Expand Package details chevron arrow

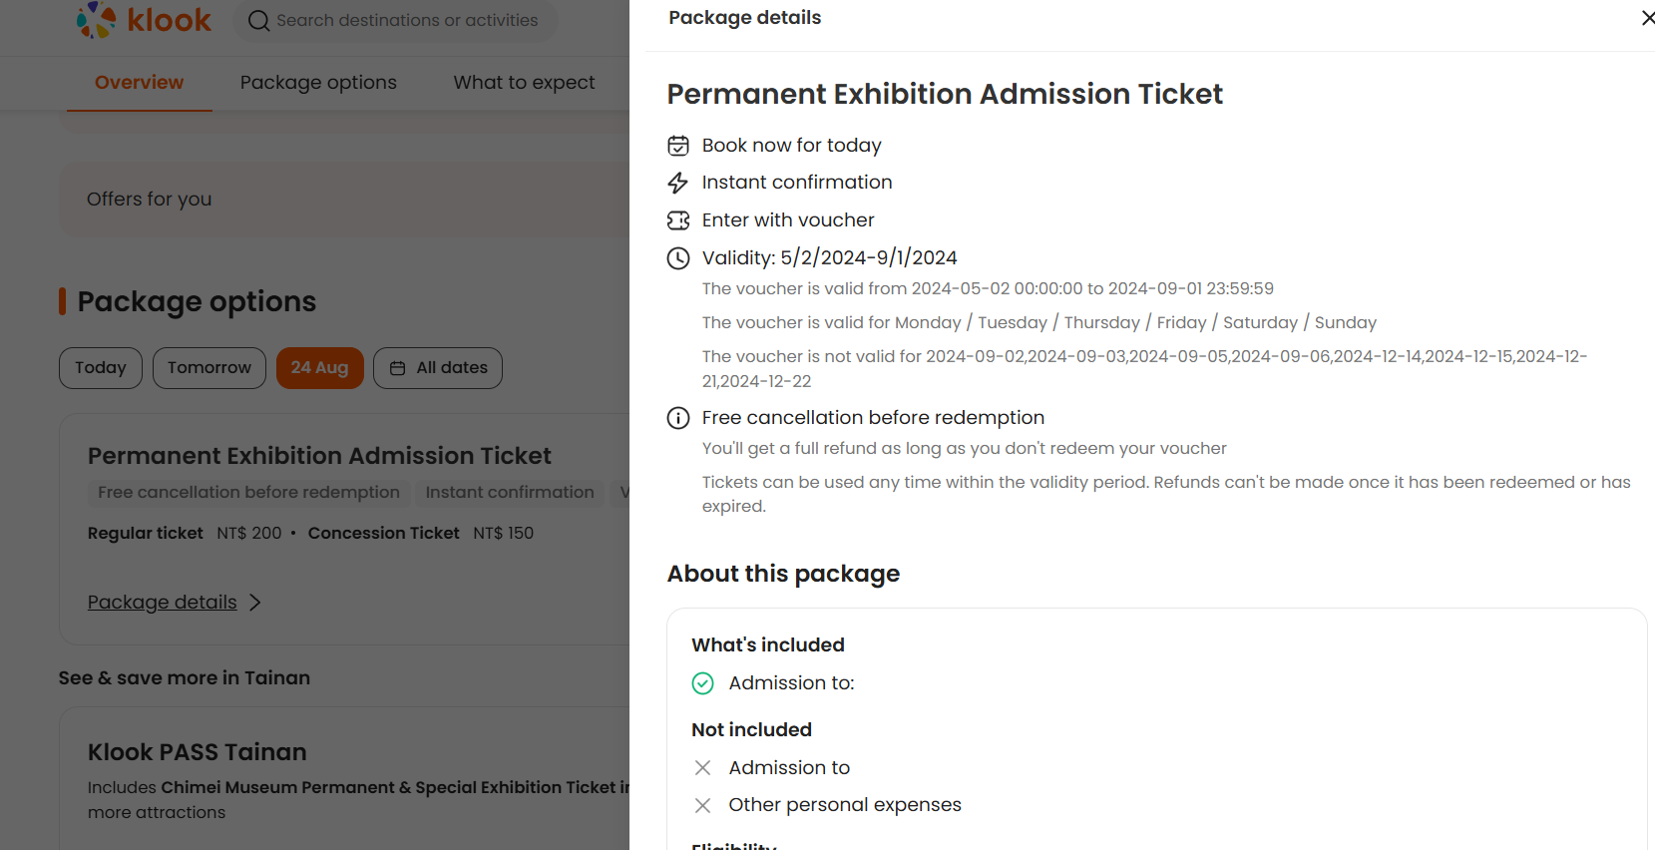255,603
